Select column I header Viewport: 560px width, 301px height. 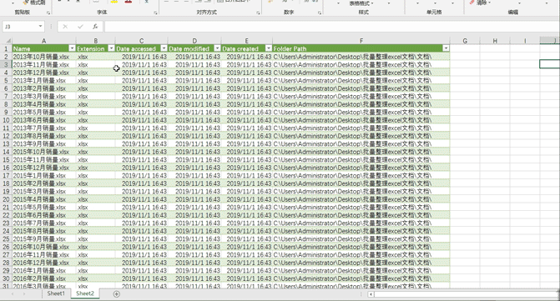point(525,41)
